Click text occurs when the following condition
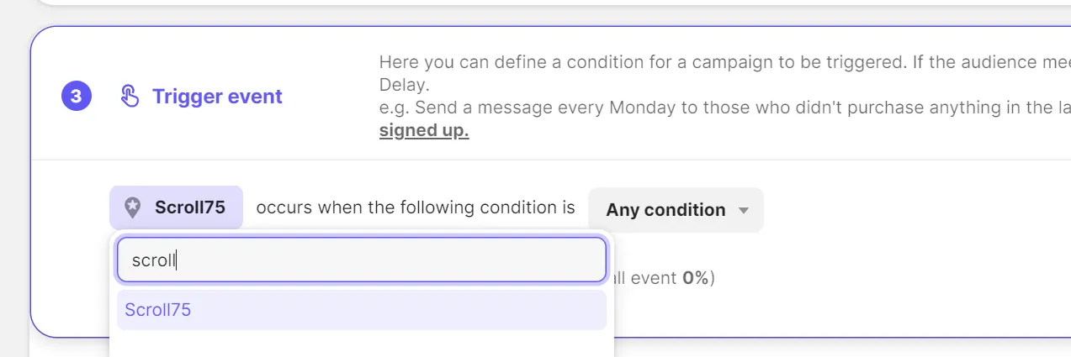The height and width of the screenshot is (357, 1071). tap(416, 207)
